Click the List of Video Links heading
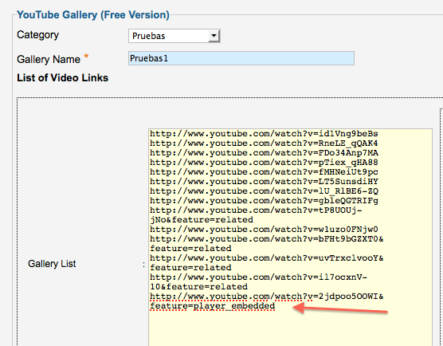443x346 pixels. [62, 78]
